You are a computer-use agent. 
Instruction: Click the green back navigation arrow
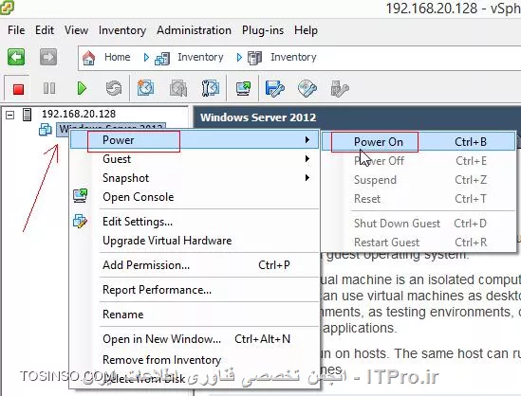tap(16, 57)
